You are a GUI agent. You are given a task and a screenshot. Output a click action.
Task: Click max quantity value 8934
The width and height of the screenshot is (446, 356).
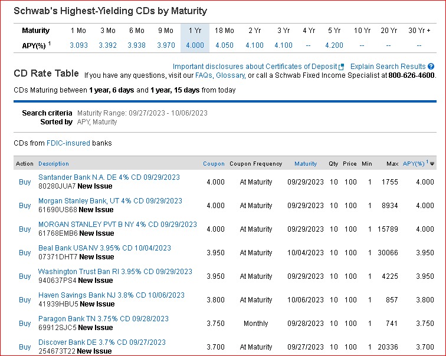coord(390,206)
